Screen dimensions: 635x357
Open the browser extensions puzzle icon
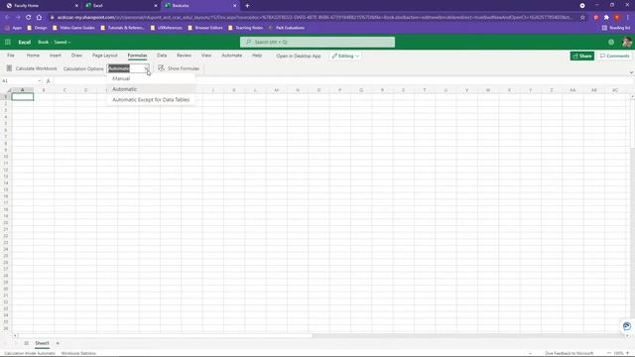(606, 18)
